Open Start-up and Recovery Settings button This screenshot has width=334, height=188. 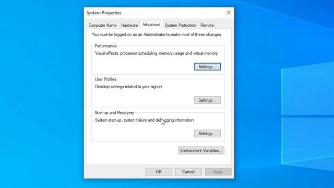point(207,134)
